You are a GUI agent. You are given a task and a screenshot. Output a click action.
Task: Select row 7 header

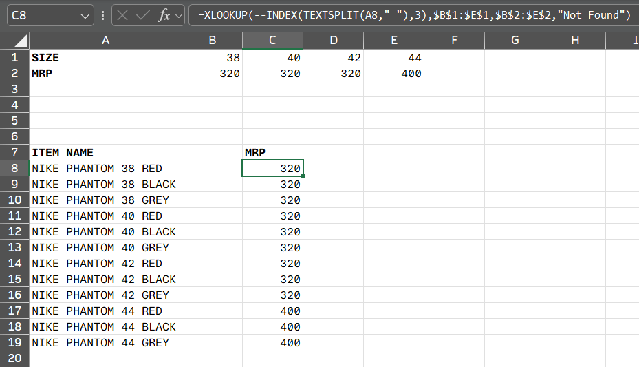click(14, 152)
